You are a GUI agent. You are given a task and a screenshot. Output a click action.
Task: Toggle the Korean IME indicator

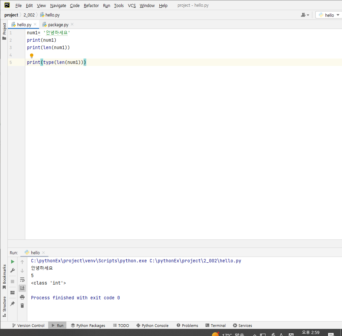(x=291, y=334)
